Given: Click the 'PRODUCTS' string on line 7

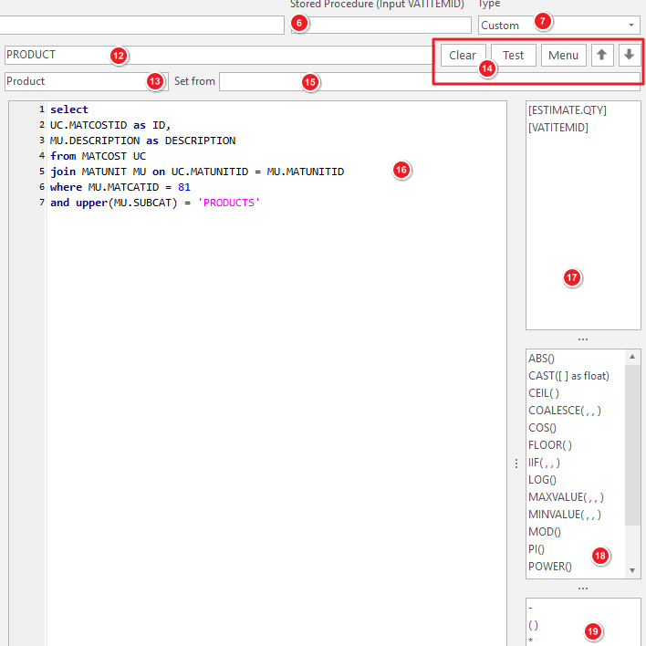Looking at the screenshot, I should [229, 203].
